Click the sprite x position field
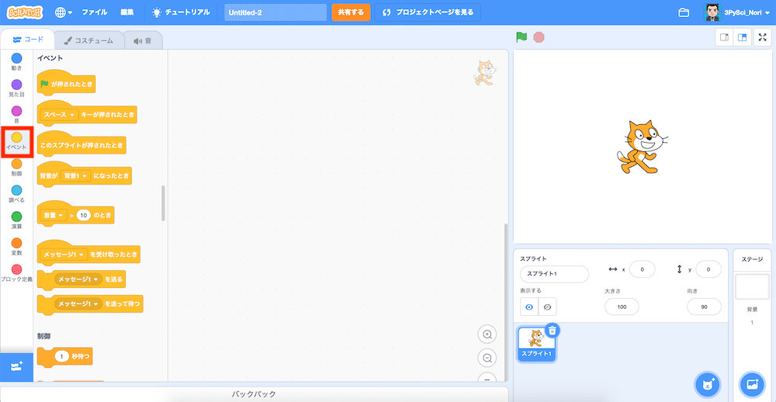Viewport: 776px width, 402px height. (642, 269)
